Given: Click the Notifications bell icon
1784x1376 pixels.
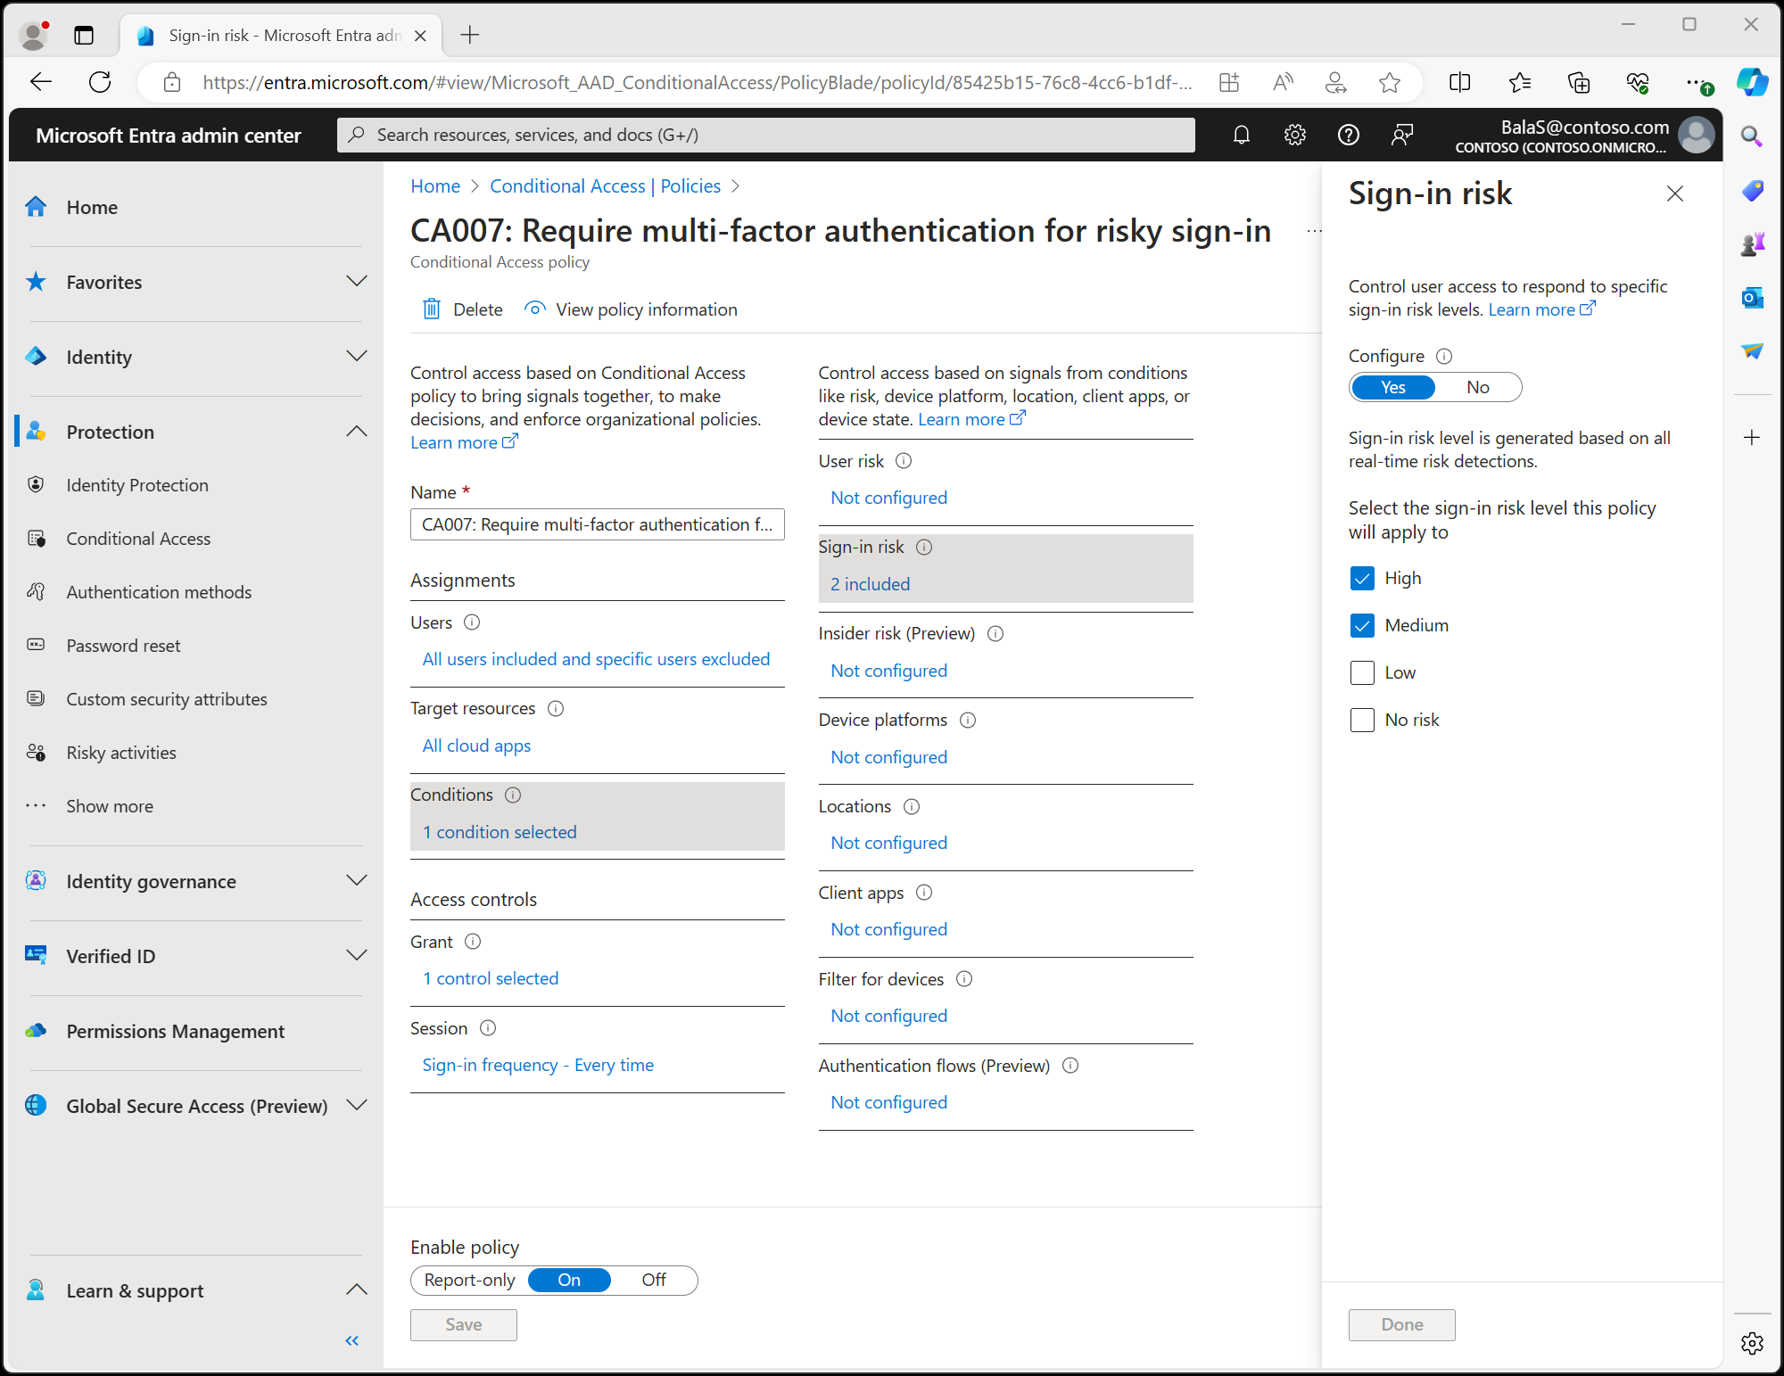Looking at the screenshot, I should click(x=1239, y=135).
